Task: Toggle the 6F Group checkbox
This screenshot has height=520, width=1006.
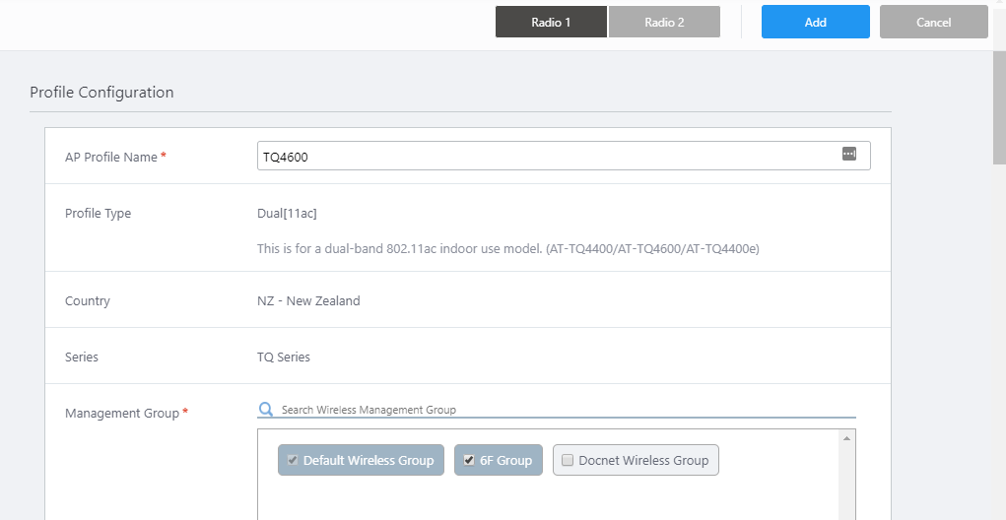Action: (469, 460)
